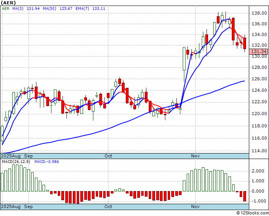Image resolution: width=269 pixels, height=216 pixels.
Task: Click the (AER) ticker title
Action: (8, 3)
